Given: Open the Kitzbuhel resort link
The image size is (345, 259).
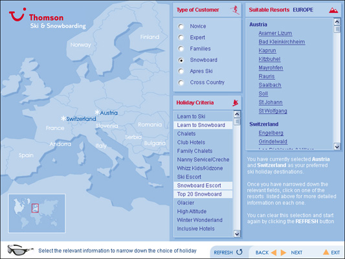Looking at the screenshot, I should point(269,59).
